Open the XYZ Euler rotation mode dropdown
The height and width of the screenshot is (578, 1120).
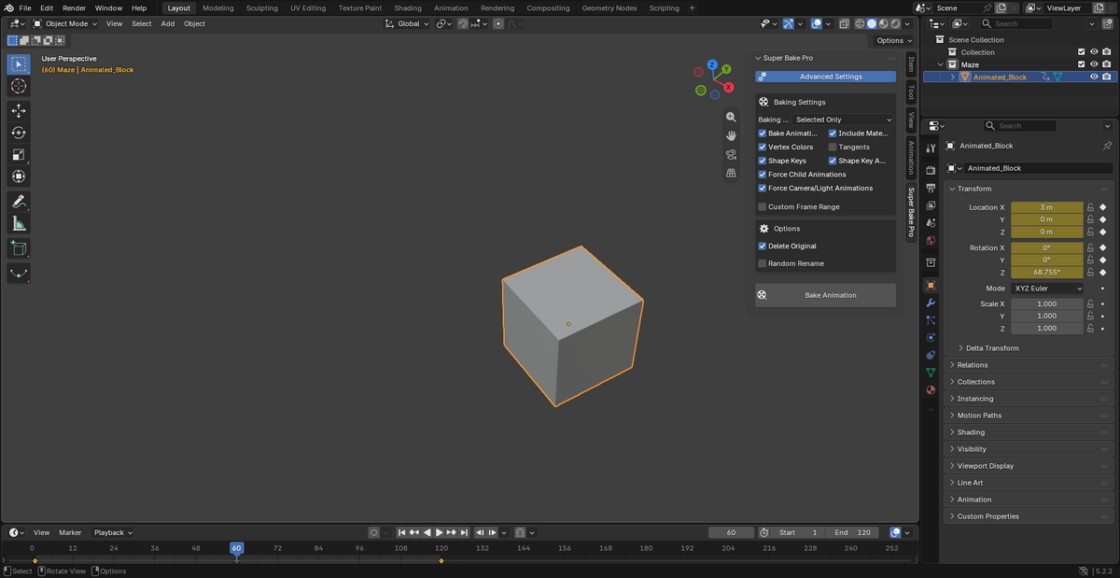tap(1047, 289)
